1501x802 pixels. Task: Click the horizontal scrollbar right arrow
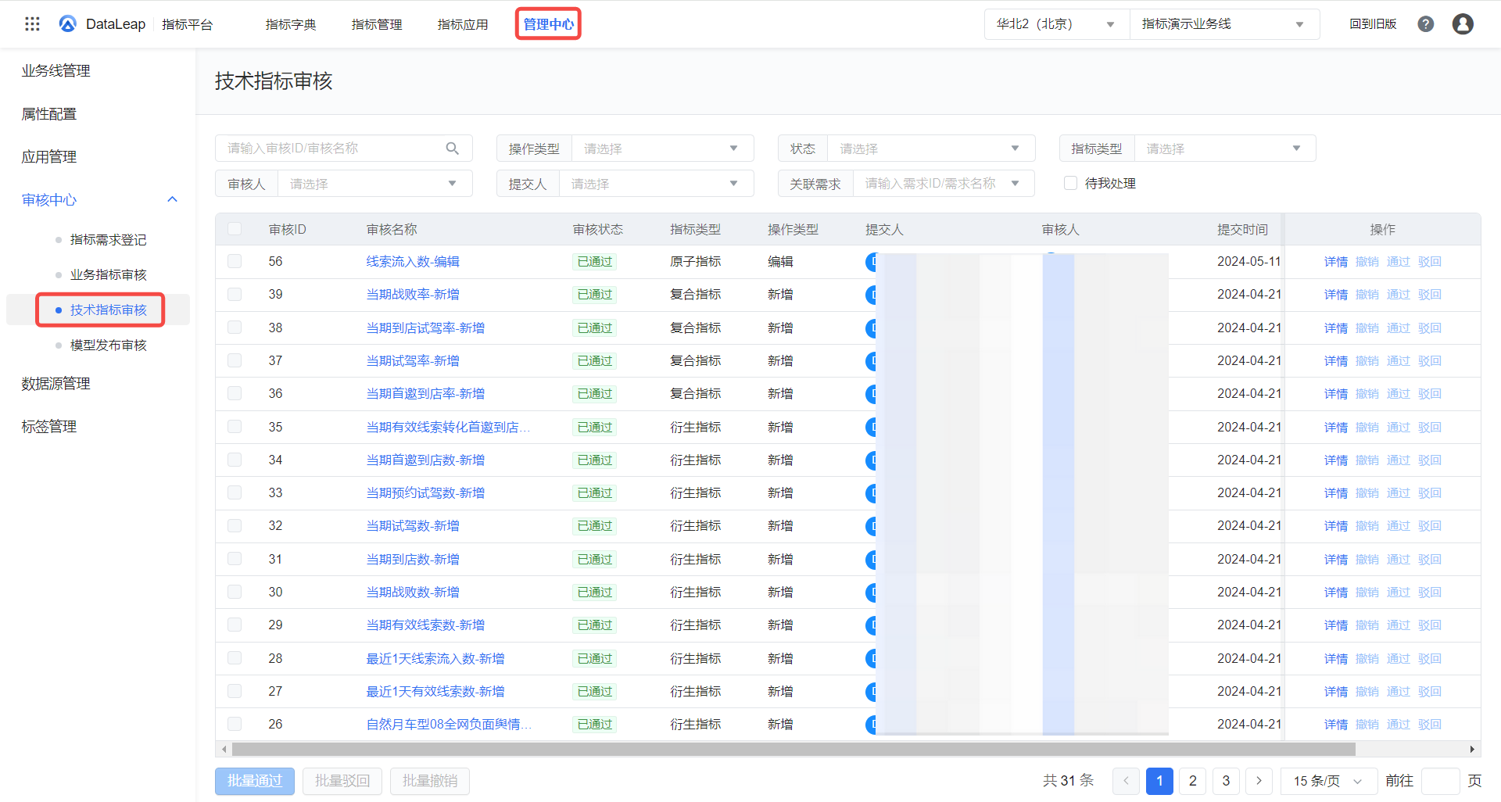click(x=1472, y=750)
